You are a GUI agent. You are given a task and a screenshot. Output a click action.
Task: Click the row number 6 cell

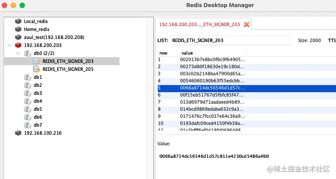[x=159, y=95]
